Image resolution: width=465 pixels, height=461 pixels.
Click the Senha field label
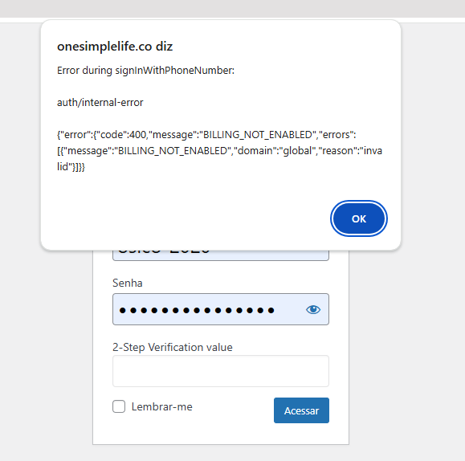[x=128, y=283]
